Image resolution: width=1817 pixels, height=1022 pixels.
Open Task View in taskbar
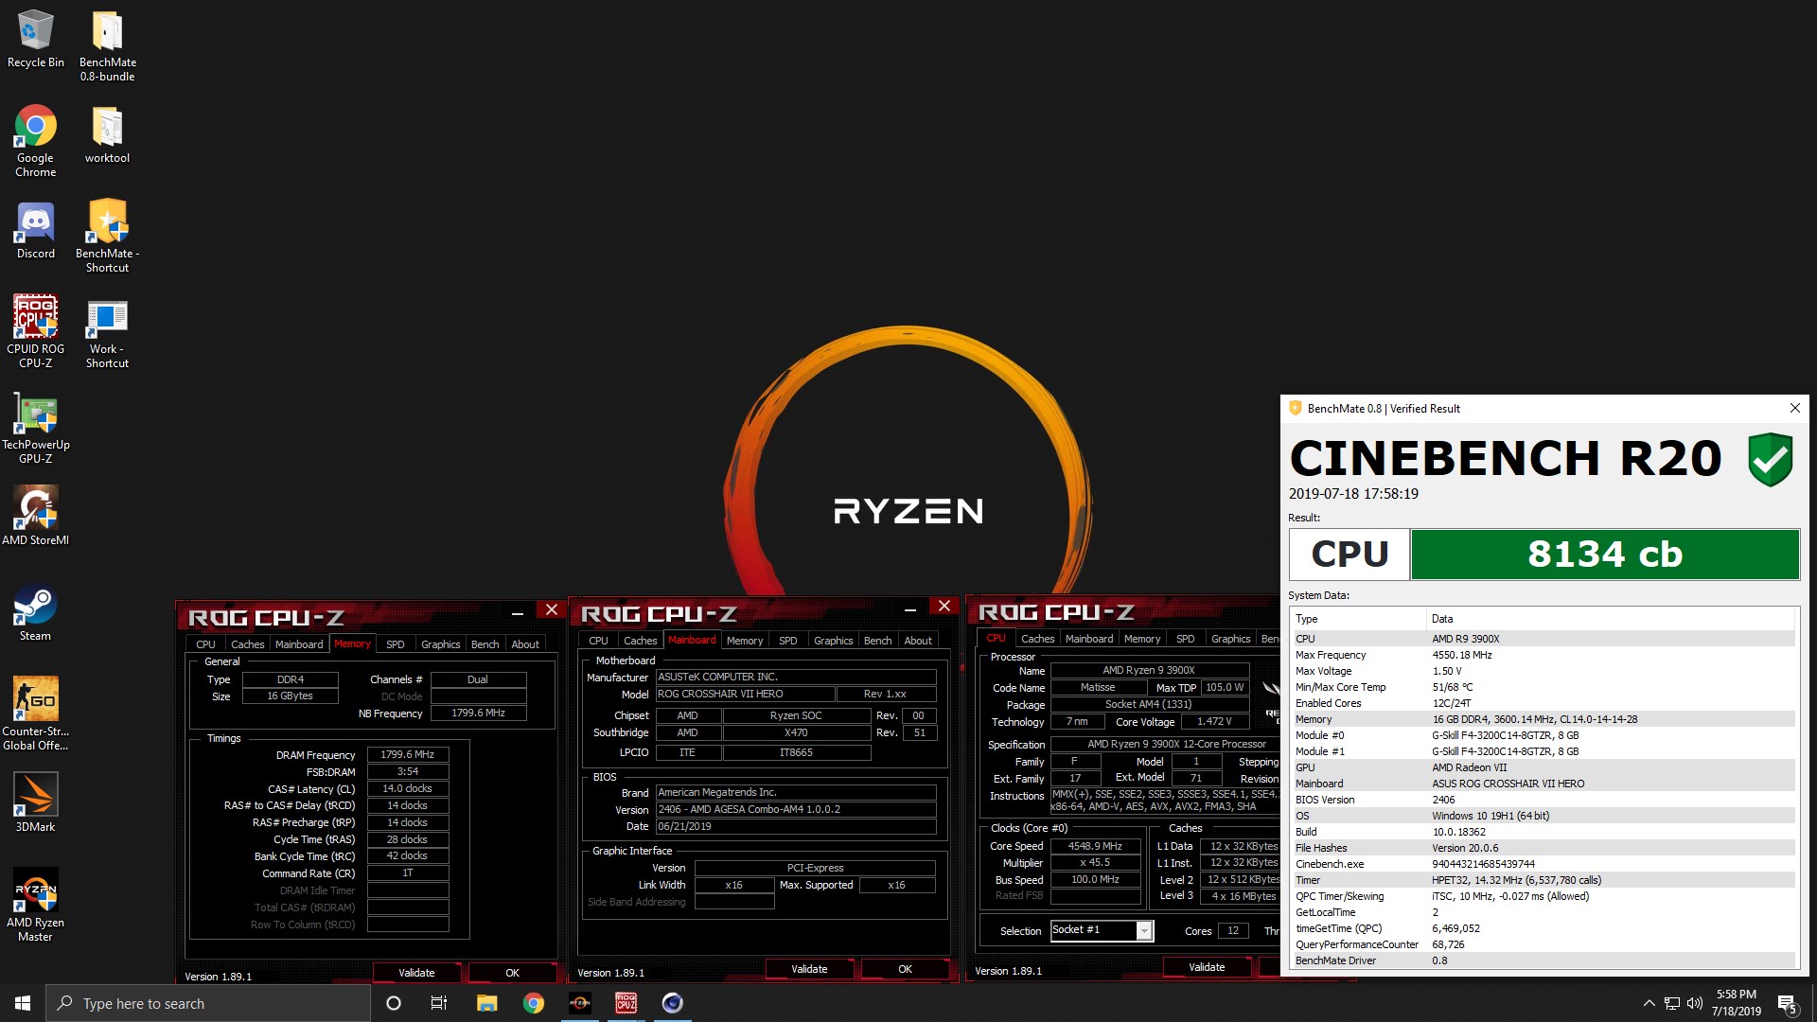click(439, 1003)
